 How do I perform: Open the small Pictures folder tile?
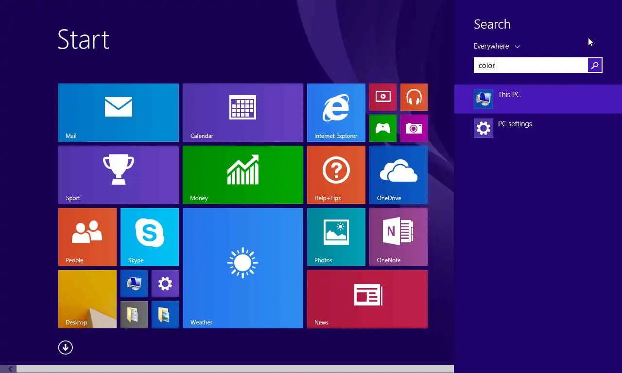tap(165, 315)
